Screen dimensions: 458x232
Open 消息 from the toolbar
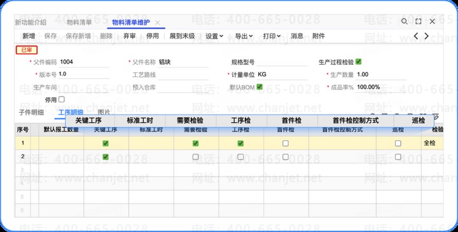click(297, 36)
